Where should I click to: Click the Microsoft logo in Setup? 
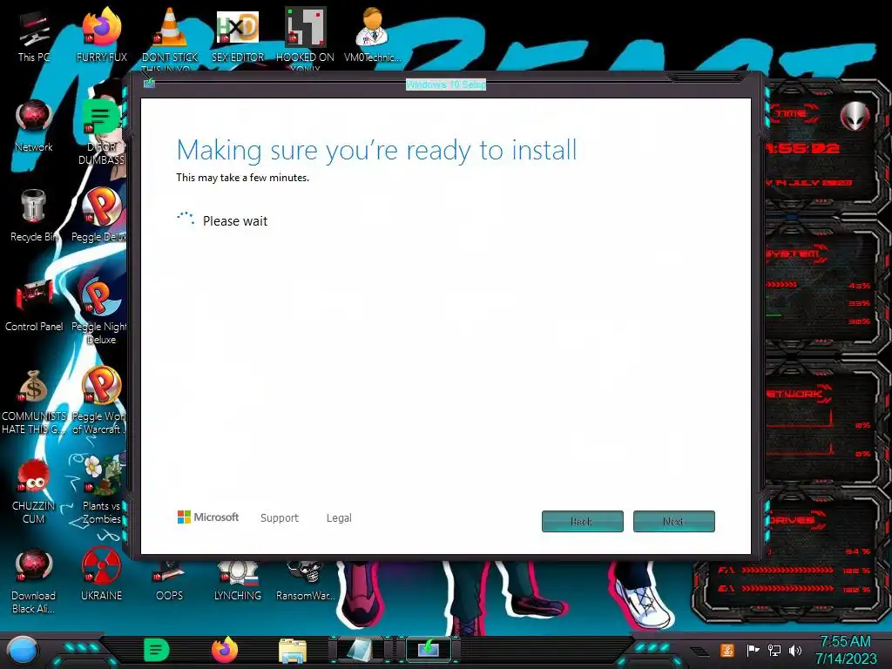pos(207,517)
